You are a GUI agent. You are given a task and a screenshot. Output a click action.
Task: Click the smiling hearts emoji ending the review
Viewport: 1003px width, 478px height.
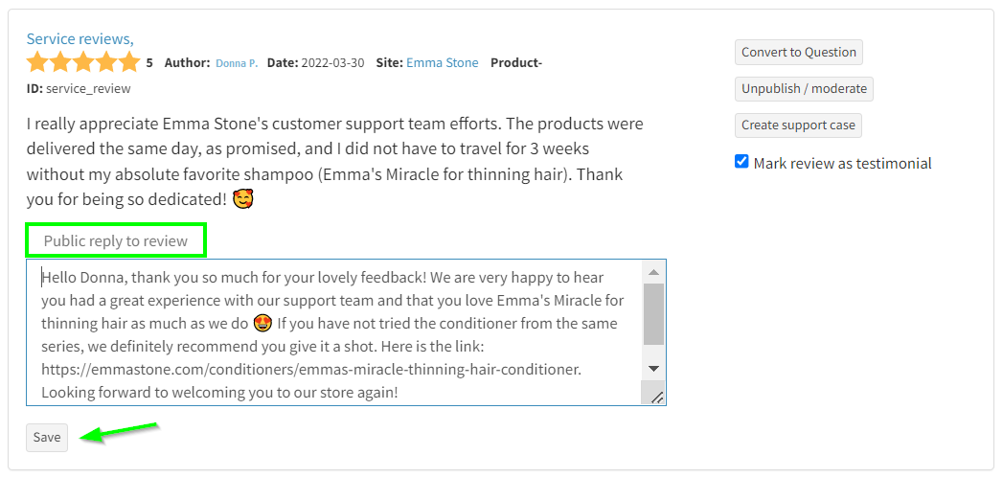(243, 201)
